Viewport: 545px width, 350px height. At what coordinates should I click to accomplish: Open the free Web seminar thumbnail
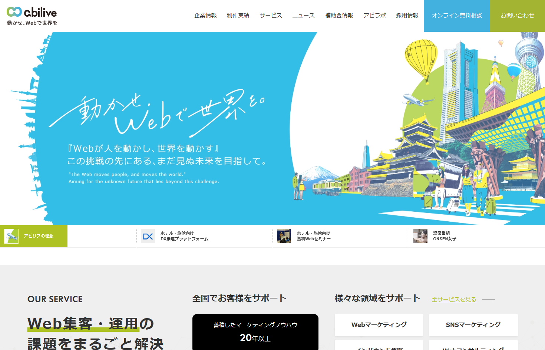pos(284,236)
